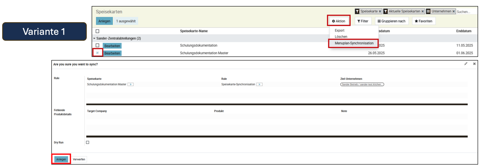Image resolution: width=481 pixels, height=167 pixels.
Task: Click Löschen in the Aktion menu
Action: point(341,37)
